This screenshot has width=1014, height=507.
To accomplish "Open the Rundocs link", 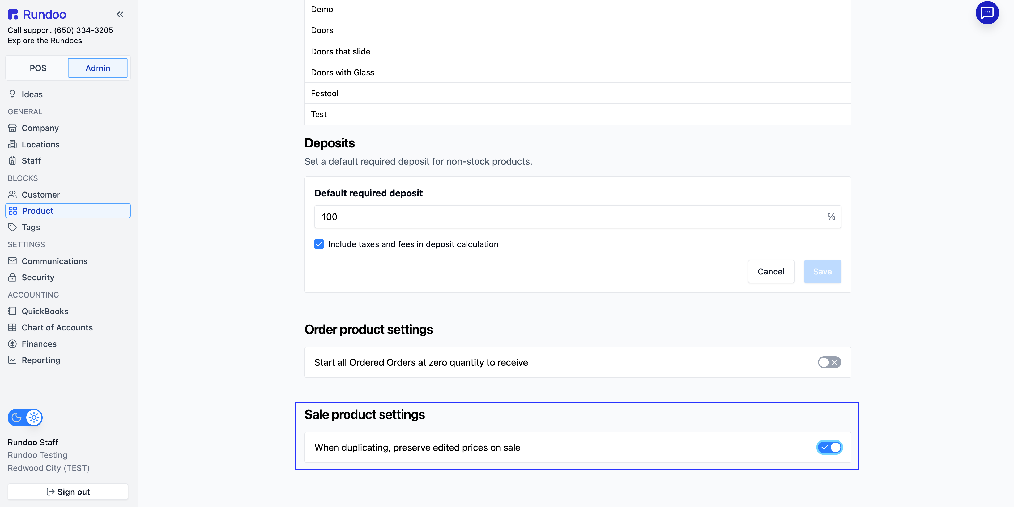I will [66, 41].
